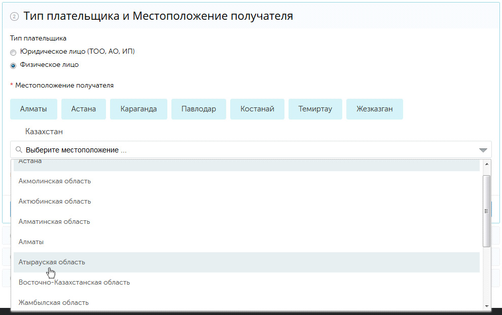Click the dropdown list scrollbar thumb
The width and height of the screenshot is (502, 315).
pyautogui.click(x=487, y=211)
